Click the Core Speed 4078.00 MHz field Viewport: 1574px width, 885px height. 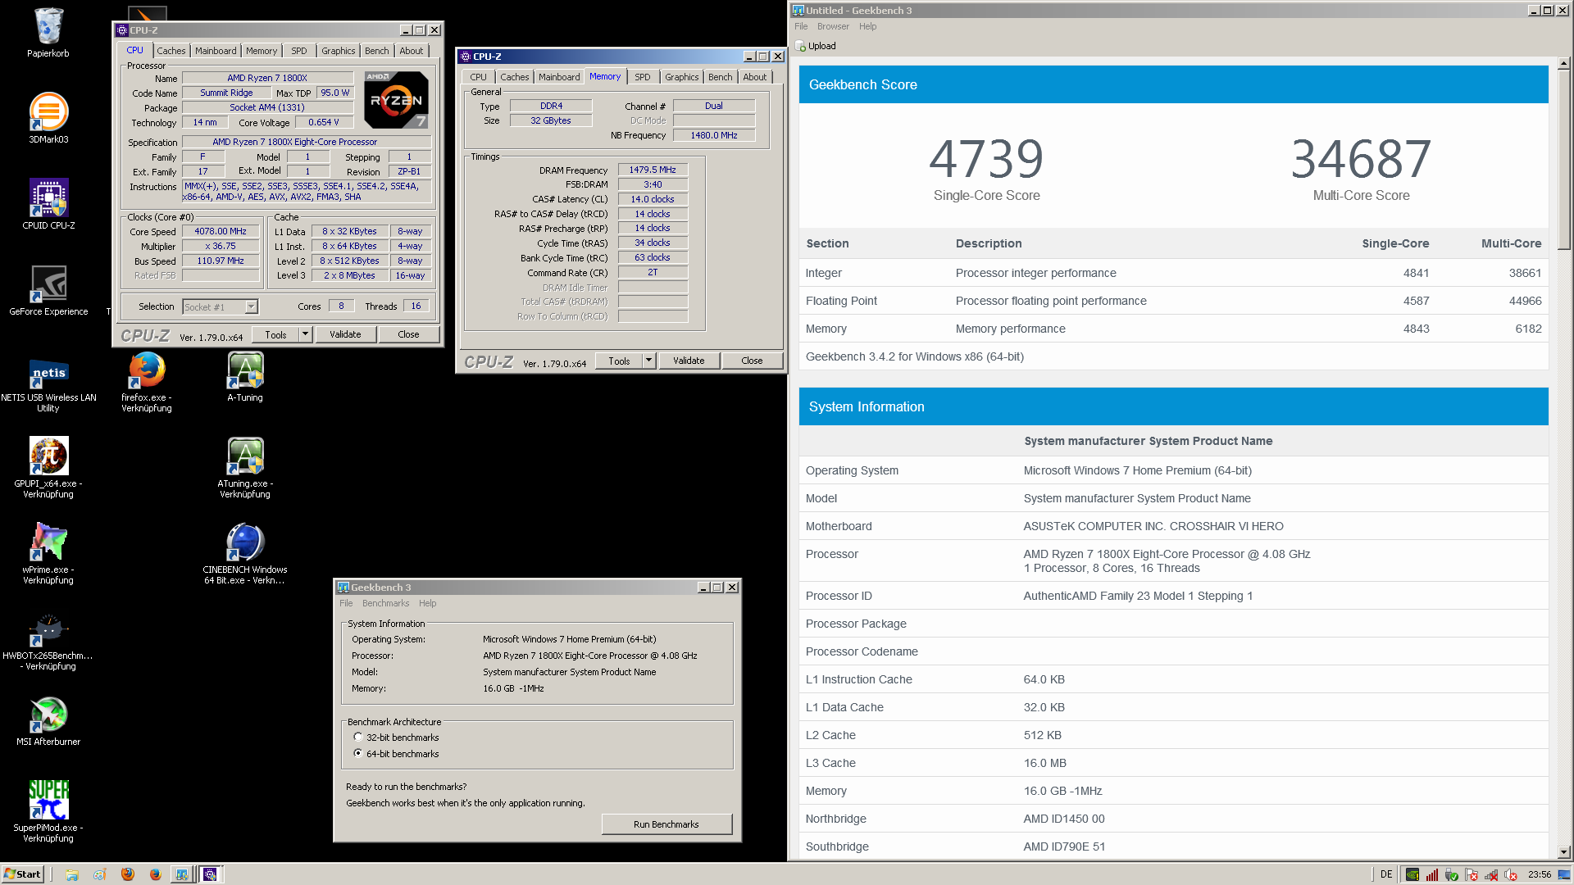(x=221, y=231)
